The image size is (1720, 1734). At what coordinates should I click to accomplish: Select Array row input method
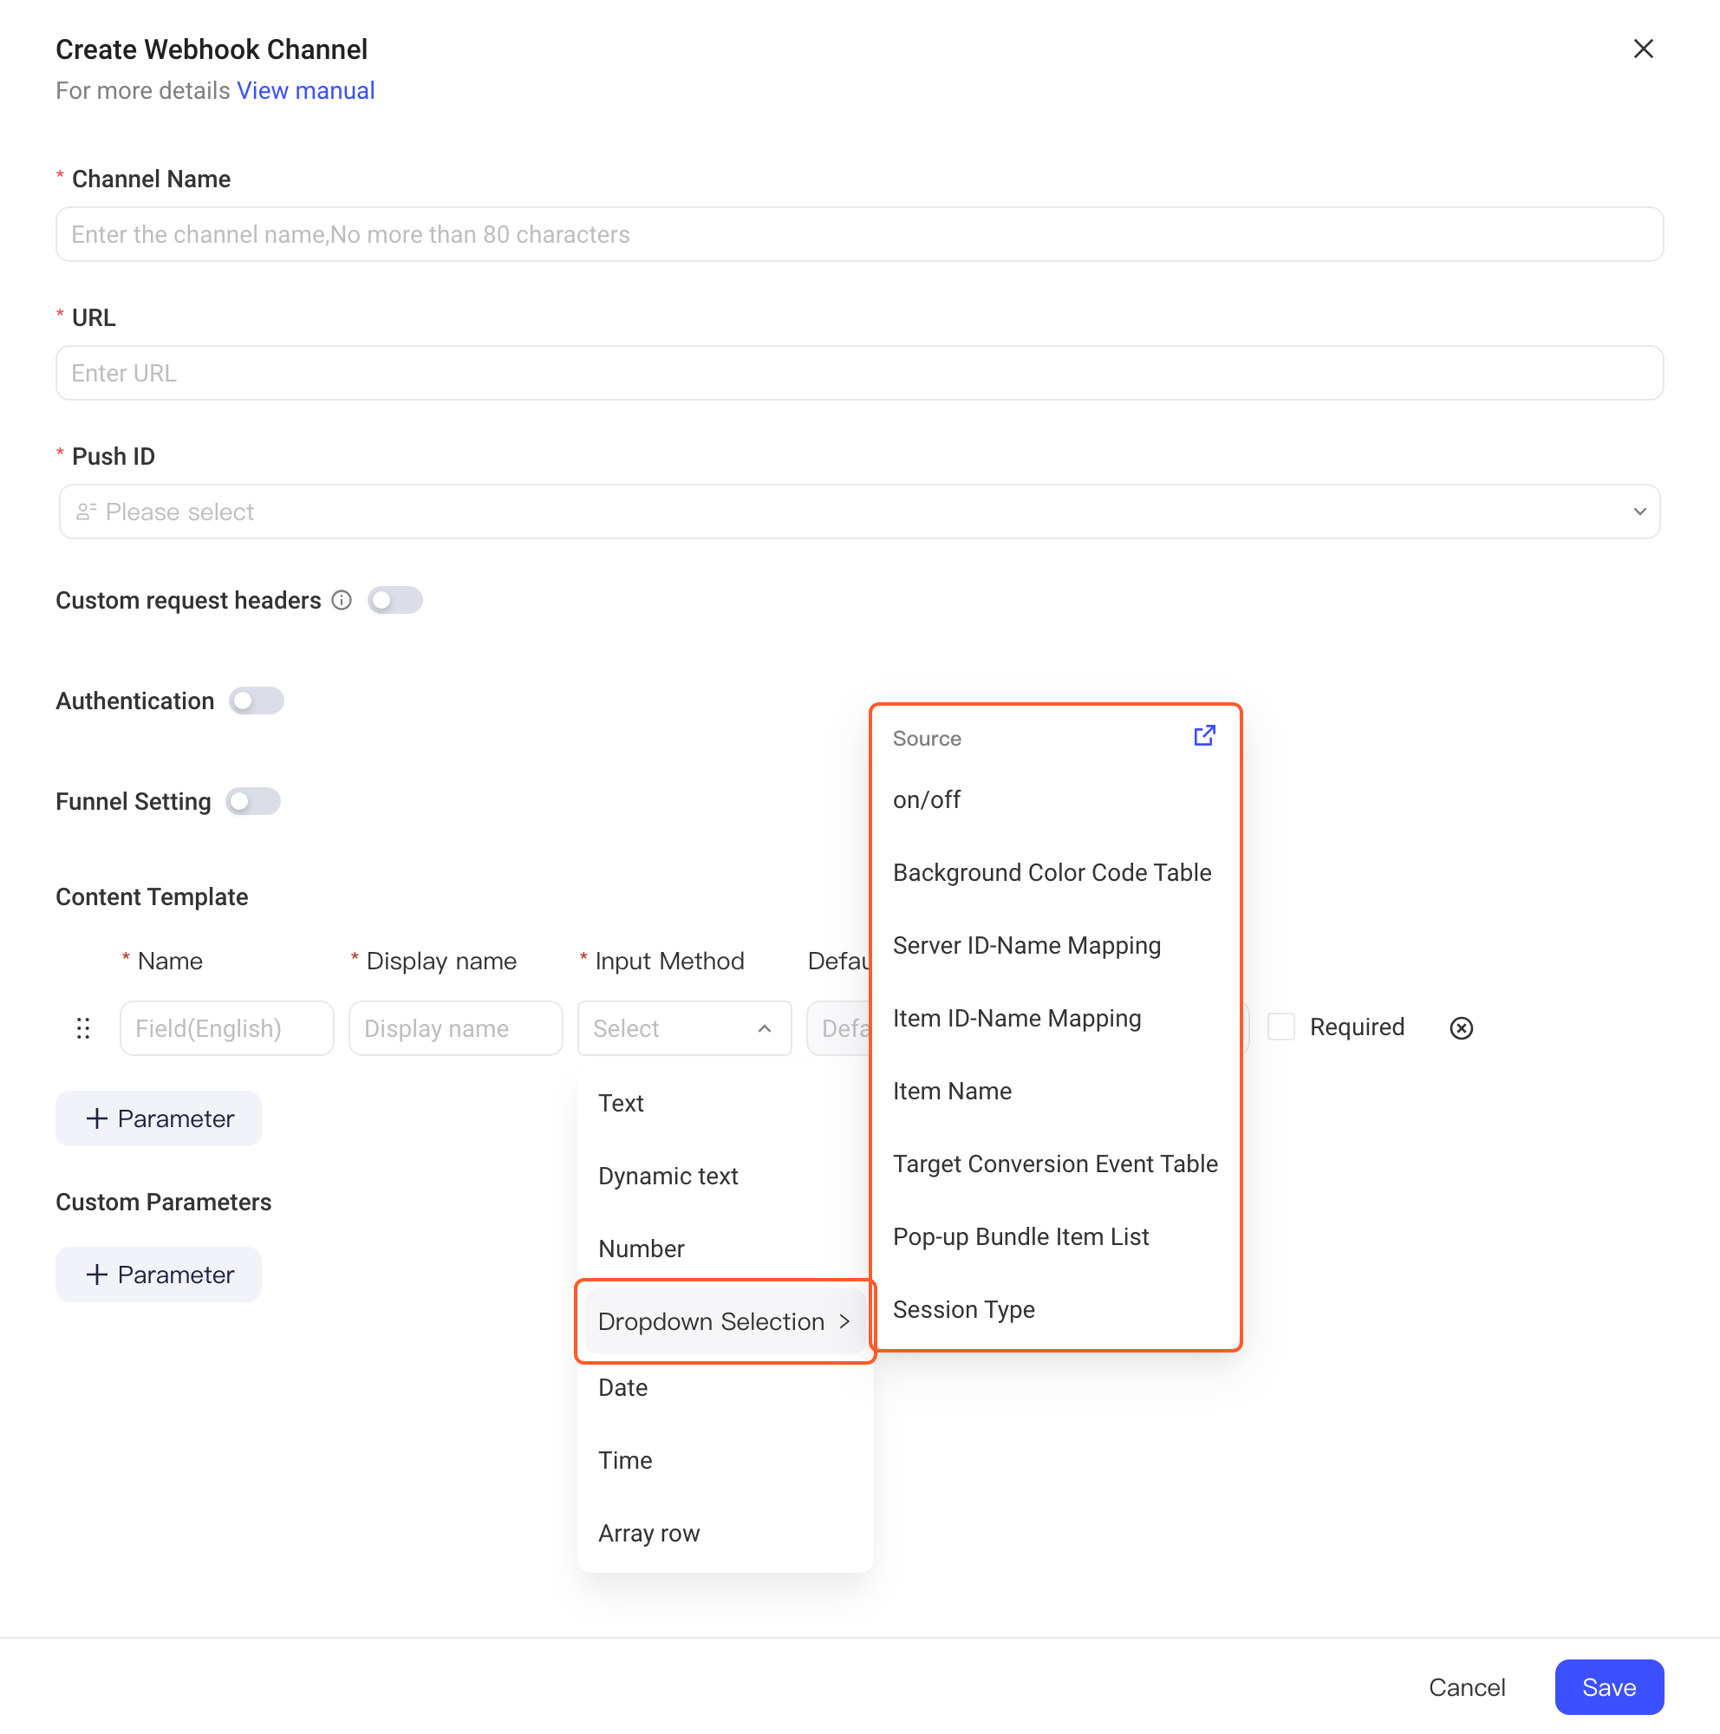[725, 1533]
